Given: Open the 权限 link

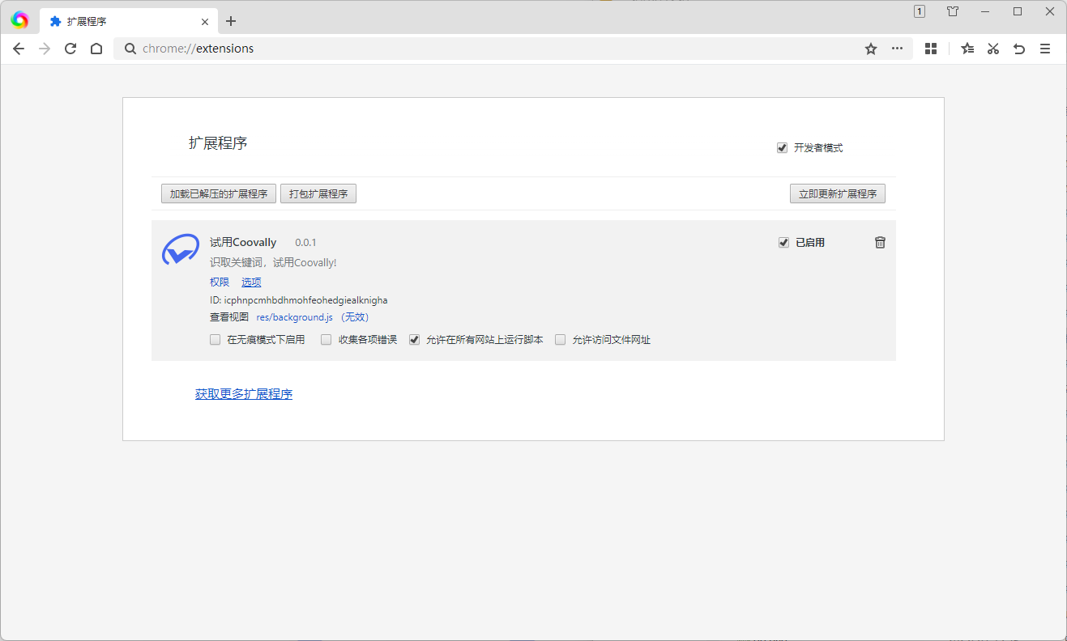Looking at the screenshot, I should (x=220, y=282).
